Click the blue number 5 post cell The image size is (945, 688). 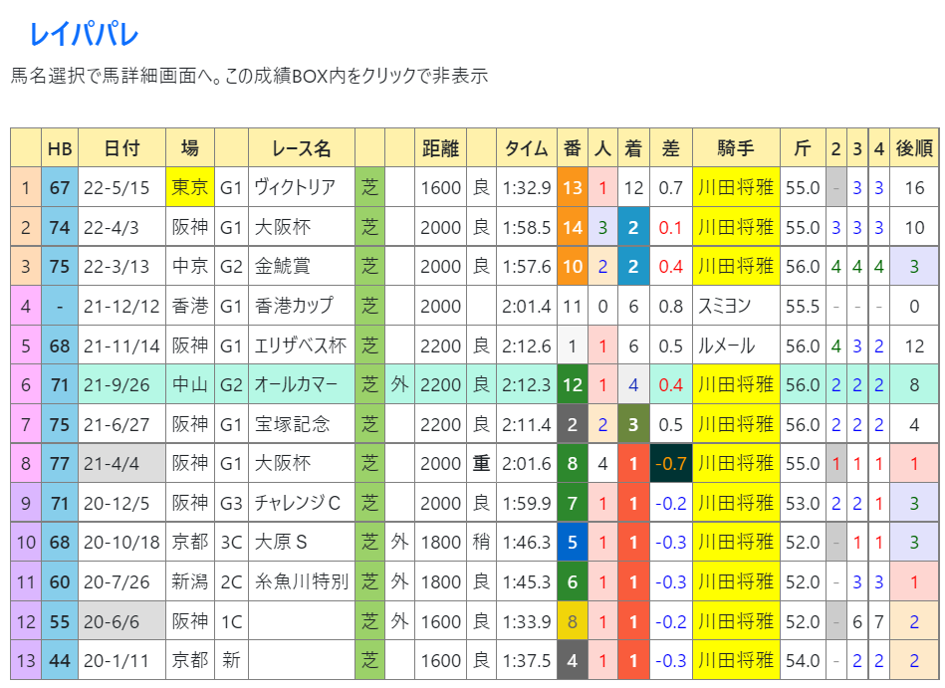[x=573, y=543]
